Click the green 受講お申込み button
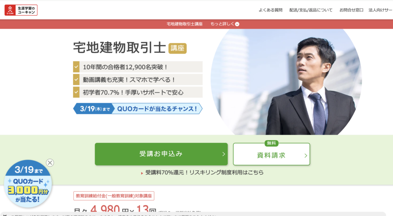Screen dimensions: 393x216 coord(161,154)
